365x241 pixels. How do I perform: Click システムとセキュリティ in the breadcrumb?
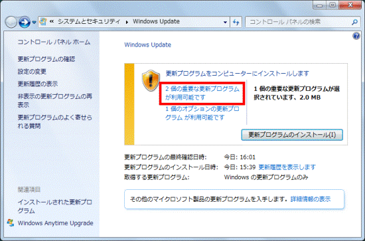[89, 21]
